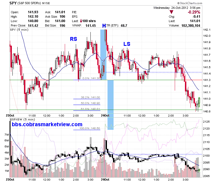The image size is (215, 182).
Task: Click the $SPXEW (5 min) panel label
Action: click(x=23, y=119)
